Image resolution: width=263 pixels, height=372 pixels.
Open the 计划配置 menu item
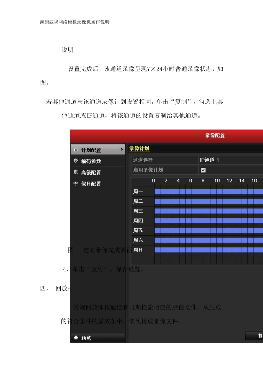click(x=98, y=150)
